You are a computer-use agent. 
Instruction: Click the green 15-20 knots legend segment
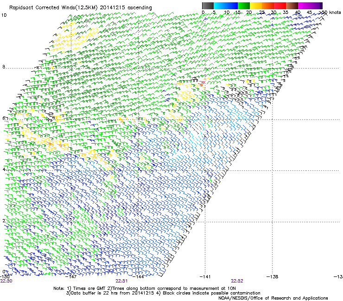[244, 6]
